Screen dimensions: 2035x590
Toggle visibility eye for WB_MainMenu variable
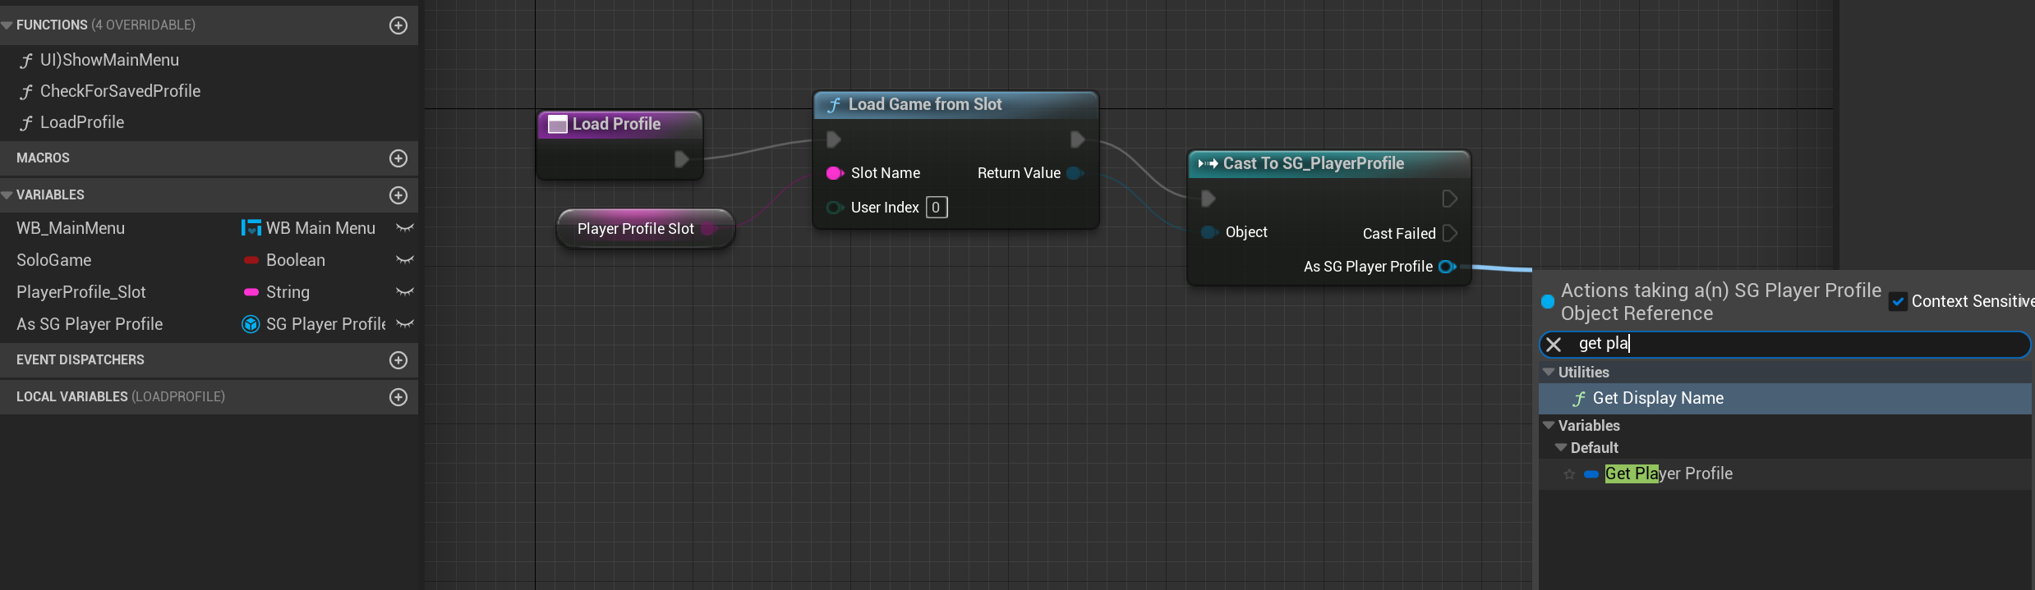[x=404, y=228]
